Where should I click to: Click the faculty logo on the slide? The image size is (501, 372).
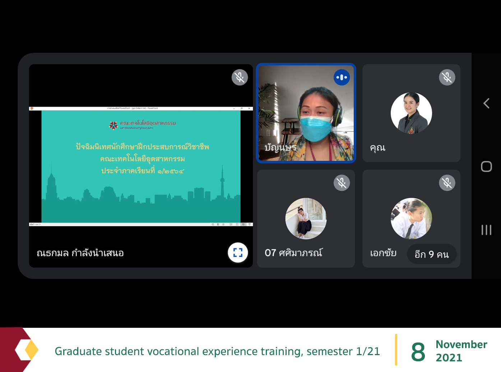[x=113, y=125]
